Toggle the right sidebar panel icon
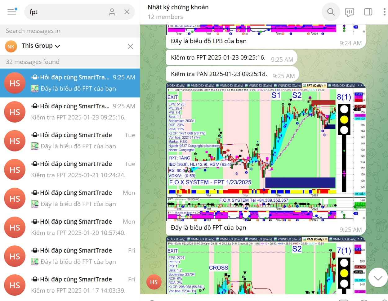 tap(368, 12)
